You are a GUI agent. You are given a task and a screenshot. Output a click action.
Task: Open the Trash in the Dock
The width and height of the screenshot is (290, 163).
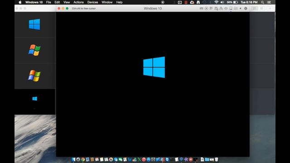pyautogui.click(x=216, y=159)
